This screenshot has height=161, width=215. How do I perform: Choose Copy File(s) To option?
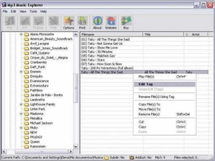(165, 104)
